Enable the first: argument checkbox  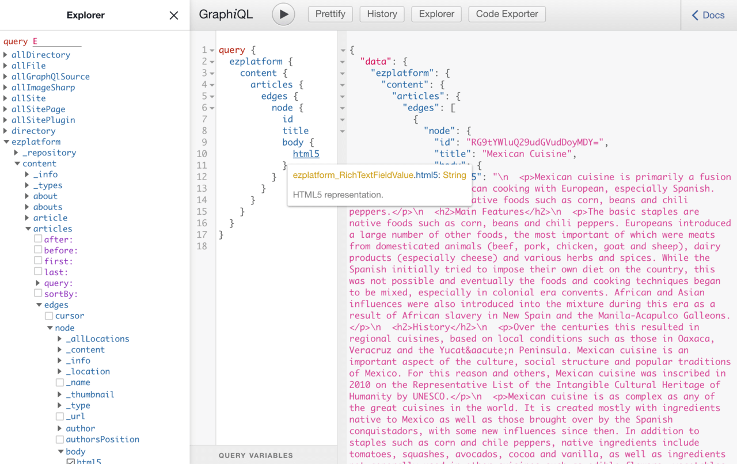[x=38, y=261]
